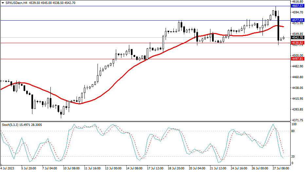Click the 17 Jul 12:00 time axis label

[x=154, y=168]
